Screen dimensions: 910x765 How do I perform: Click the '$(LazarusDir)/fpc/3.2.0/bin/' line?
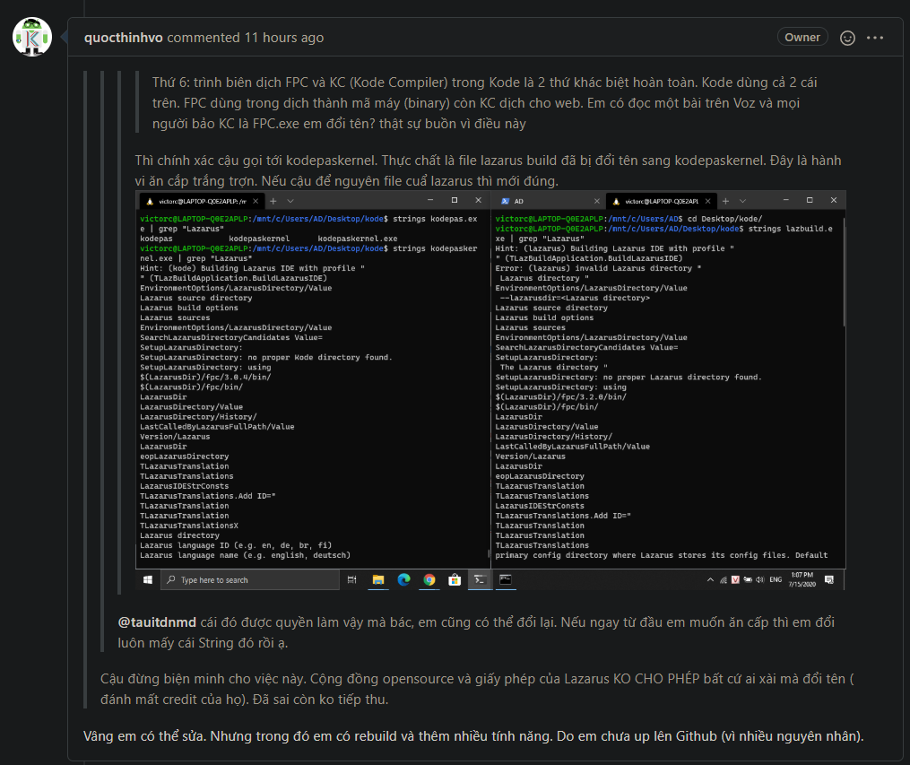560,397
